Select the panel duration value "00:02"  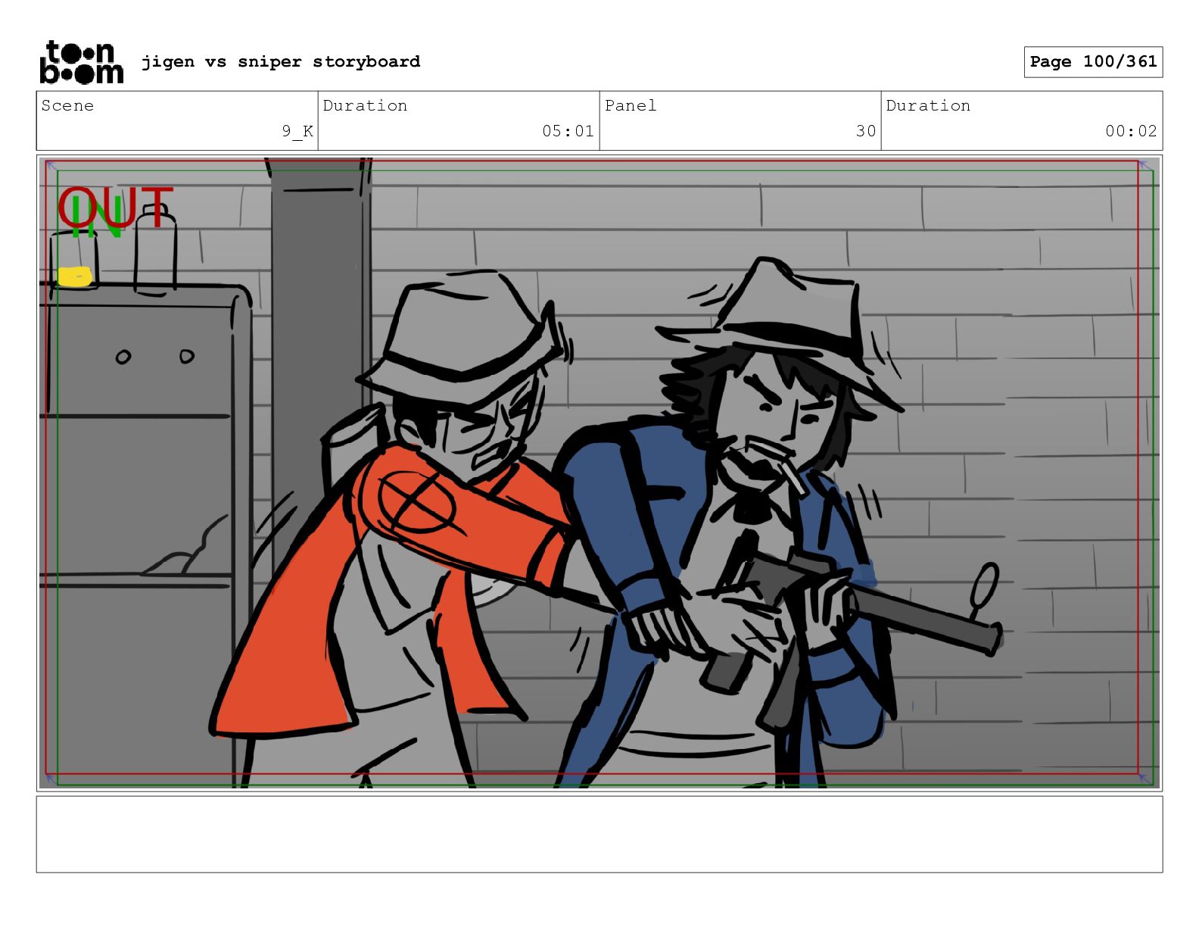[1131, 131]
